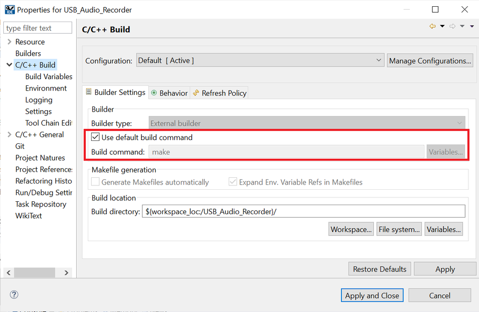Viewport: 479px width, 312px height.
Task: Expand the C/C++ General tree node
Action: coord(9,134)
